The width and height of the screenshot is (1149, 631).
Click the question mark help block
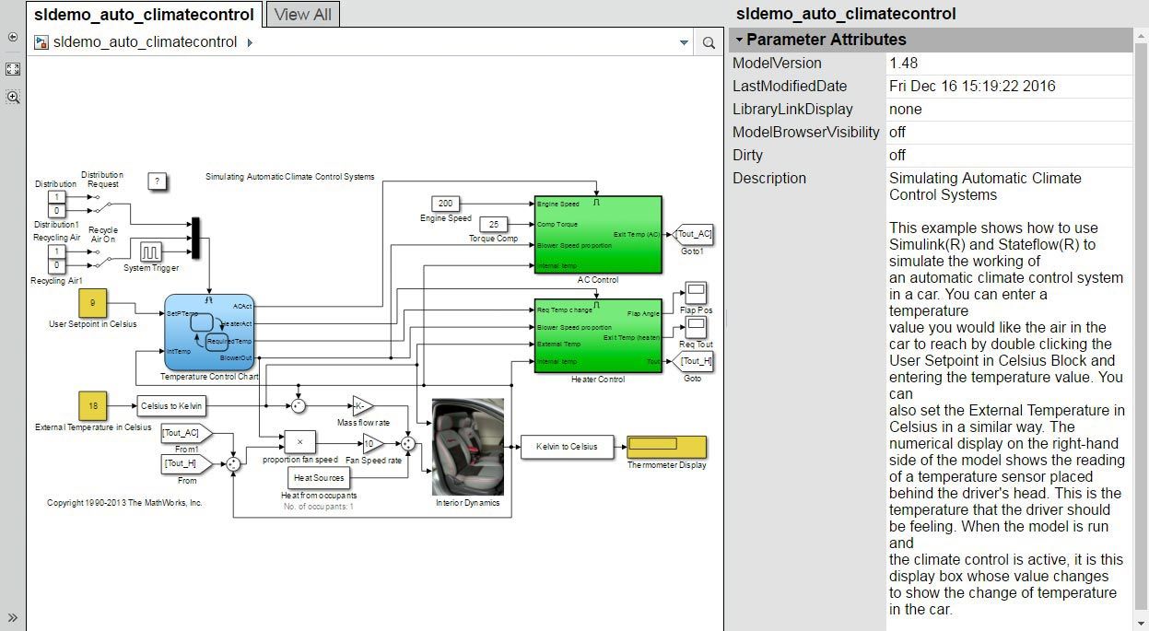point(158,181)
